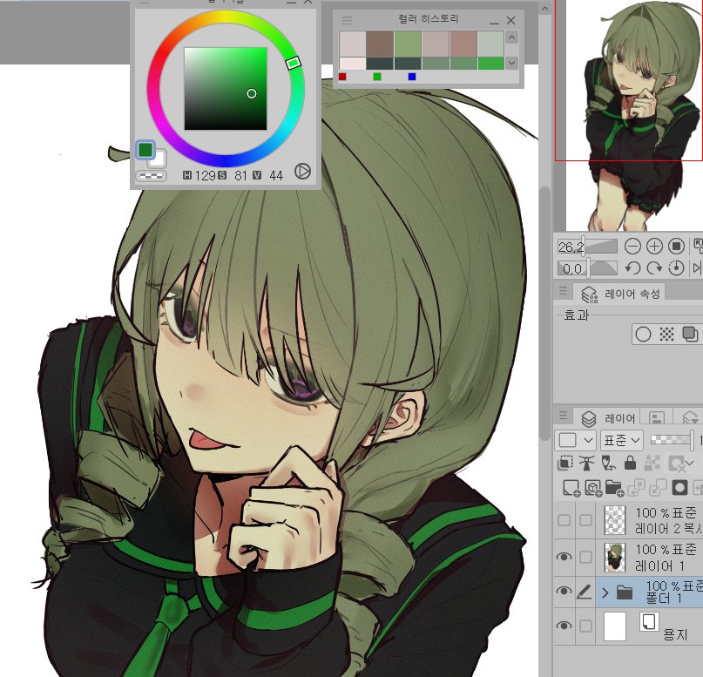
Task: Select the small blue square under color history
Action: [412, 77]
